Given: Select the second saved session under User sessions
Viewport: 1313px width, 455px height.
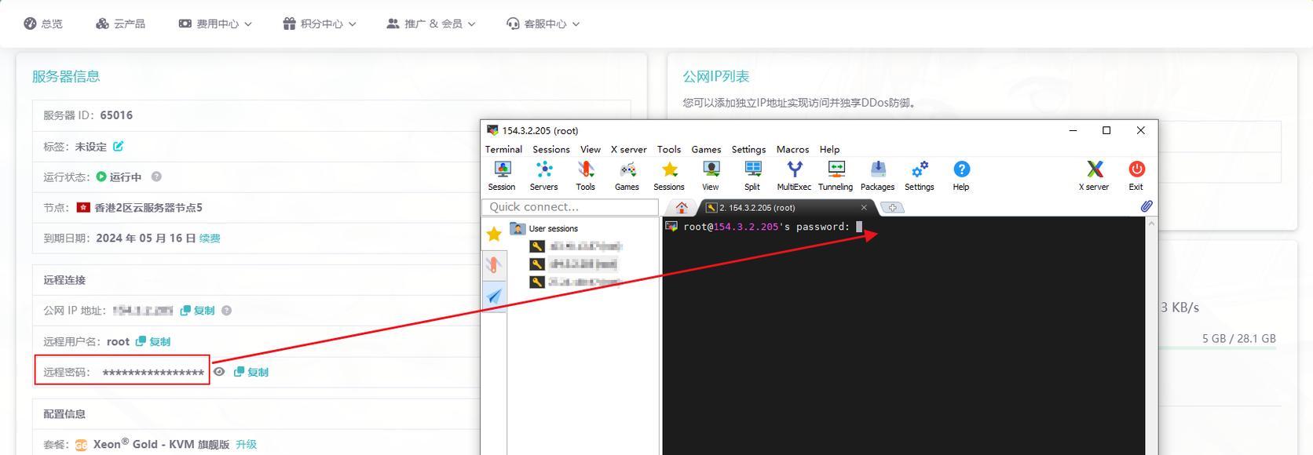Looking at the screenshot, I should [x=575, y=264].
